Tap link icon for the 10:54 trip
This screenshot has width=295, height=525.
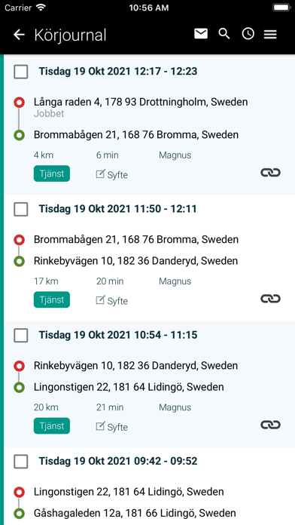point(270,425)
